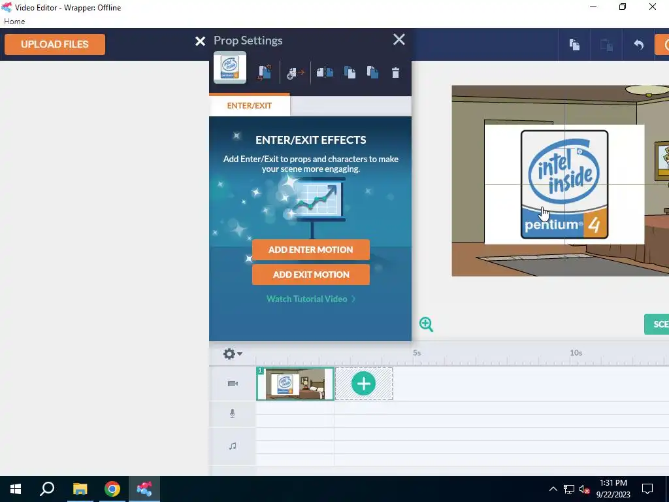This screenshot has width=669, height=502.
Task: Bring the prop forward icon
Action: click(x=372, y=72)
